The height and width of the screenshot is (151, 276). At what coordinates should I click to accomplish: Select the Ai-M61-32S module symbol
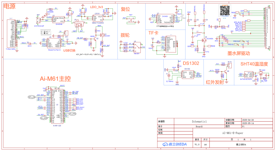pos(57,106)
